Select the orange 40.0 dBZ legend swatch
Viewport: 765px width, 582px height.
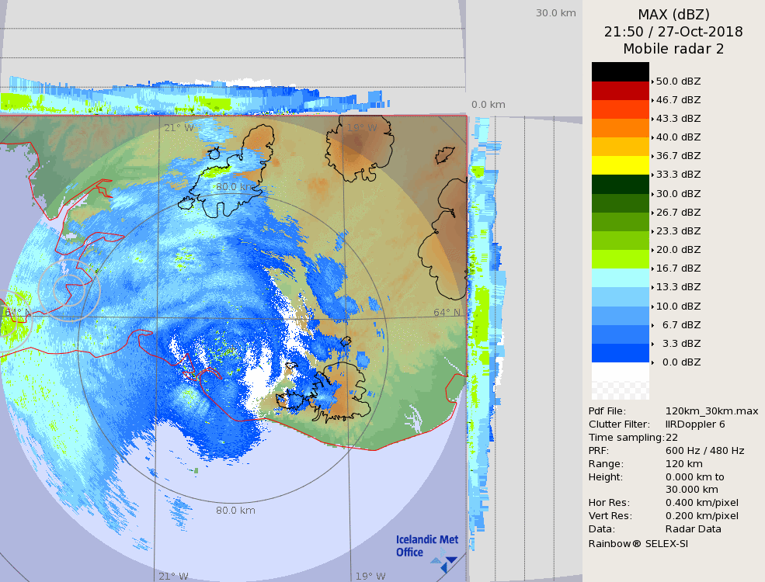coord(620,128)
